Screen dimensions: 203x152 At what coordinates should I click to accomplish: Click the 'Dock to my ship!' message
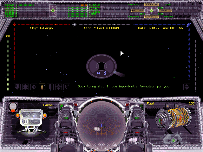coord(124,86)
